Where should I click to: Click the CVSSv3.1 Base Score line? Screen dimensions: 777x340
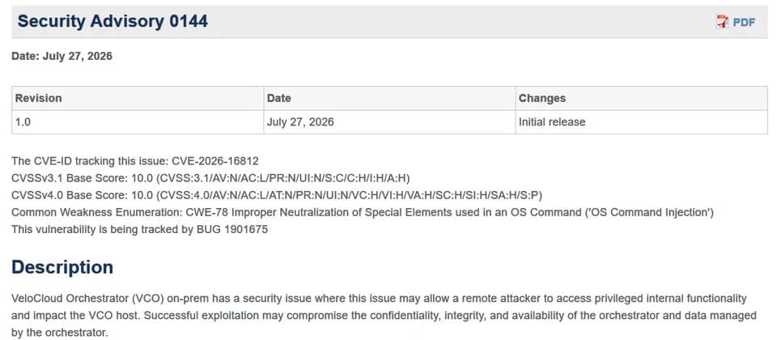(x=210, y=178)
